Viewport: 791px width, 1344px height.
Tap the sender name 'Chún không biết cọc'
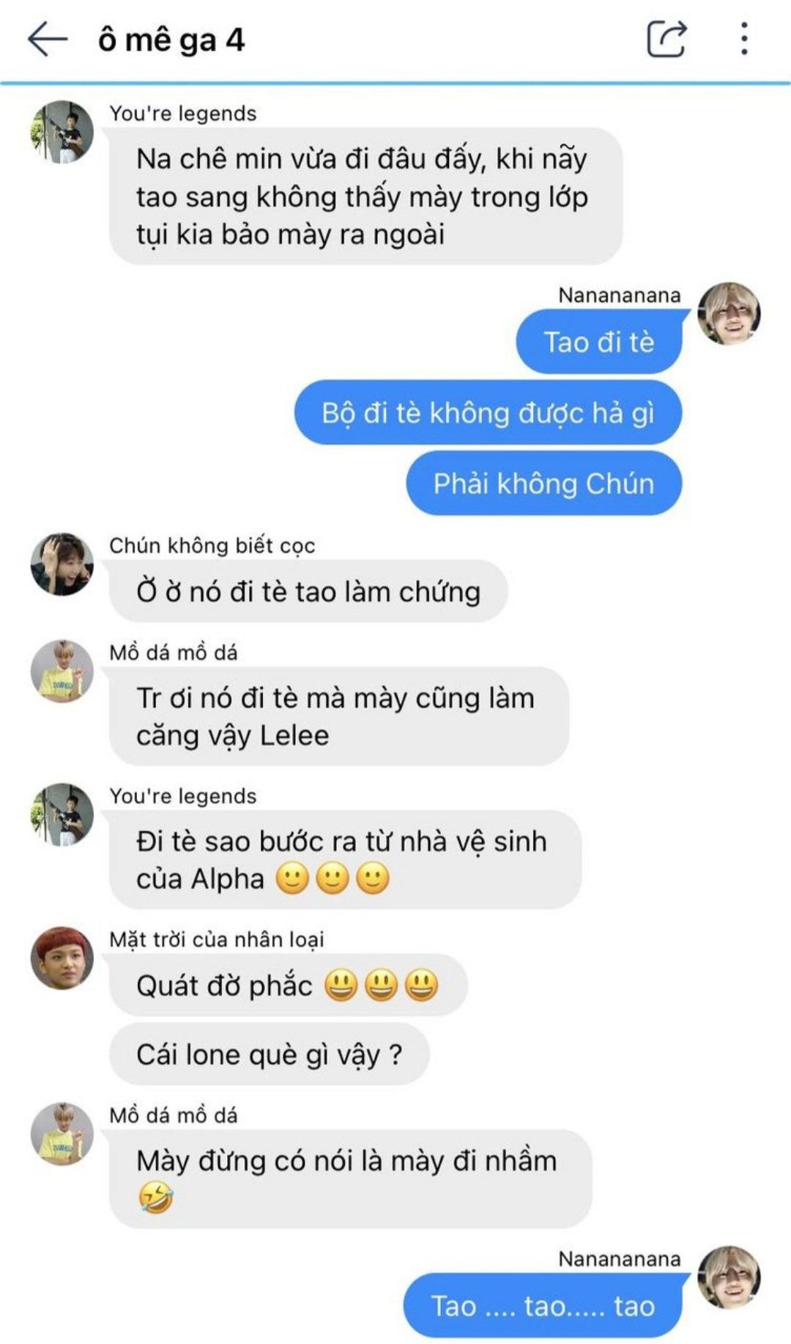[x=212, y=546]
